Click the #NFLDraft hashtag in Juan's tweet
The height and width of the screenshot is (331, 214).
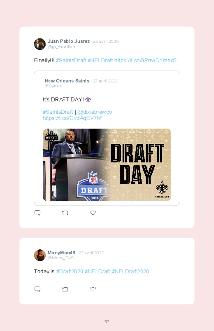click(100, 60)
